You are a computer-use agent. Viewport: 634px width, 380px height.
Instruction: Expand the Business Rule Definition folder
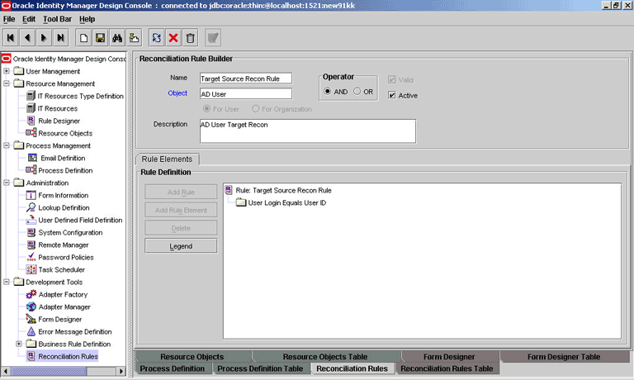click(x=19, y=344)
